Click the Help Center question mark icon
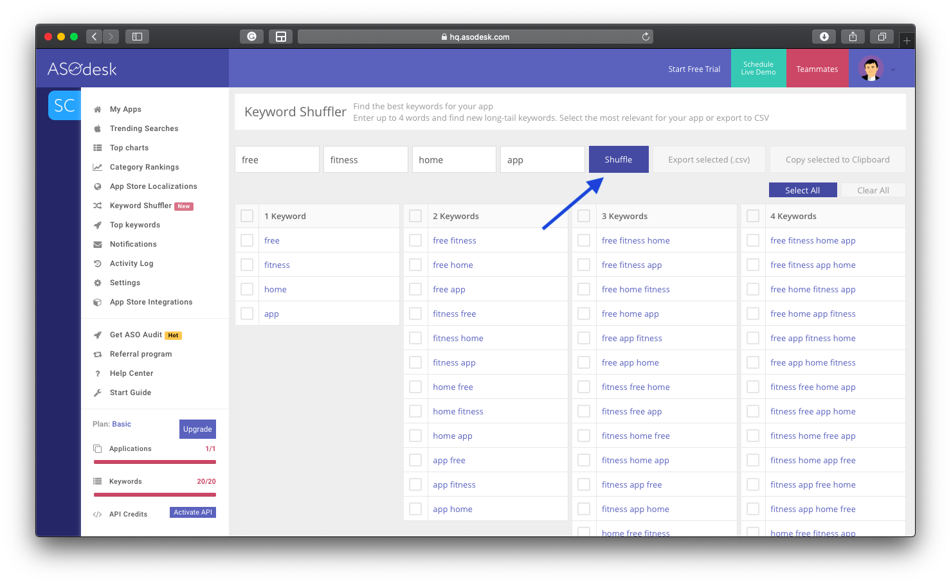Screen dimensions: 951x584 [x=98, y=373]
